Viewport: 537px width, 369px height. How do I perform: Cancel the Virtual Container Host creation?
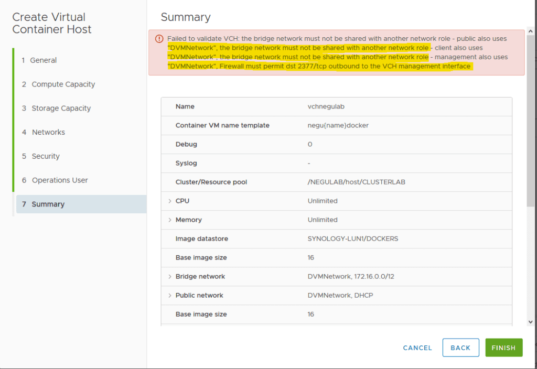pos(417,348)
